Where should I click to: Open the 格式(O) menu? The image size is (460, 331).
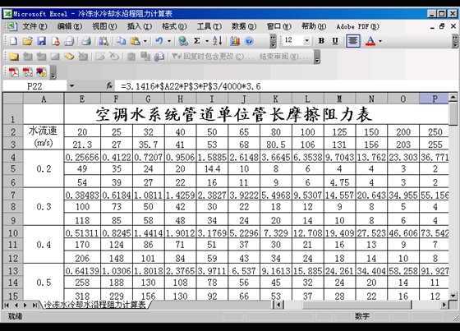tap(174, 27)
